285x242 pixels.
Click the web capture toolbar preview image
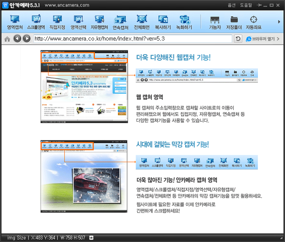[197, 76]
